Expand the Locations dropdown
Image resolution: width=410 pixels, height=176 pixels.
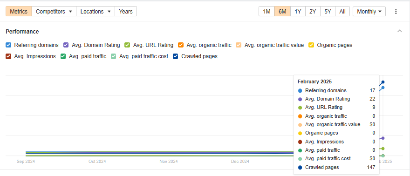coord(96,12)
